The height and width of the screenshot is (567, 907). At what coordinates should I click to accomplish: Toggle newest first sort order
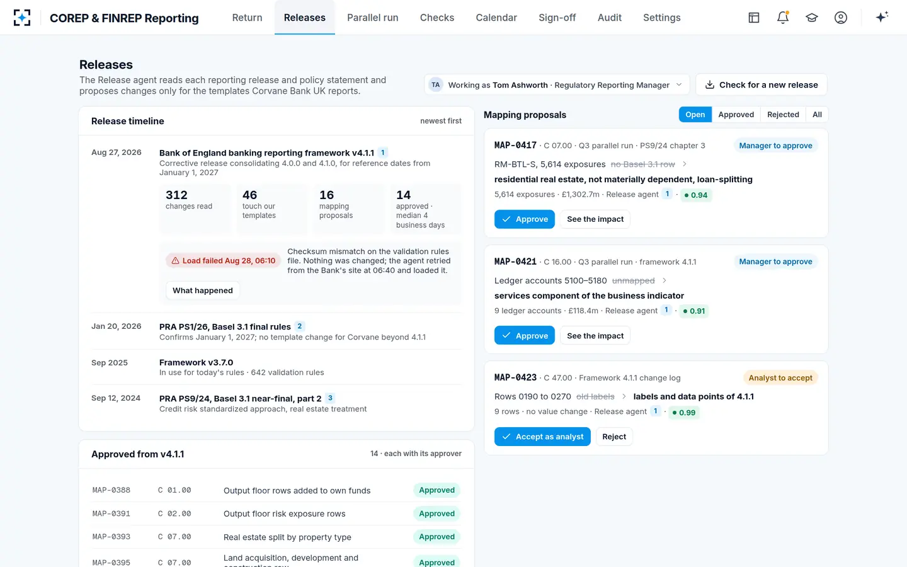tap(441, 121)
